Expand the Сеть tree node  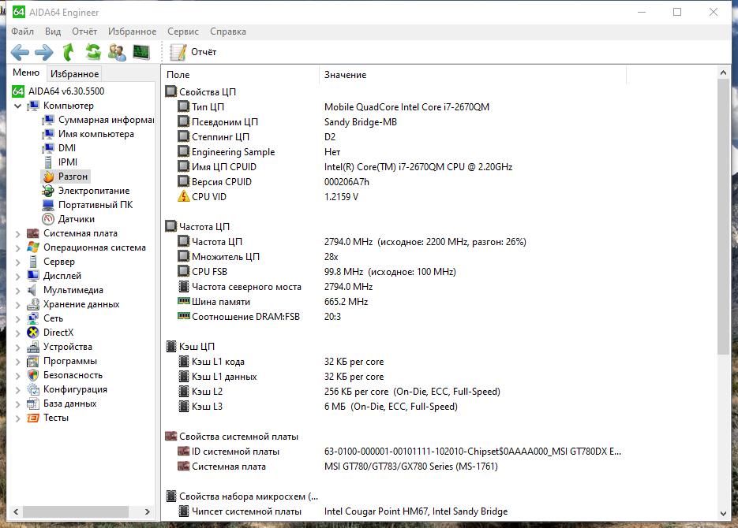(x=18, y=318)
